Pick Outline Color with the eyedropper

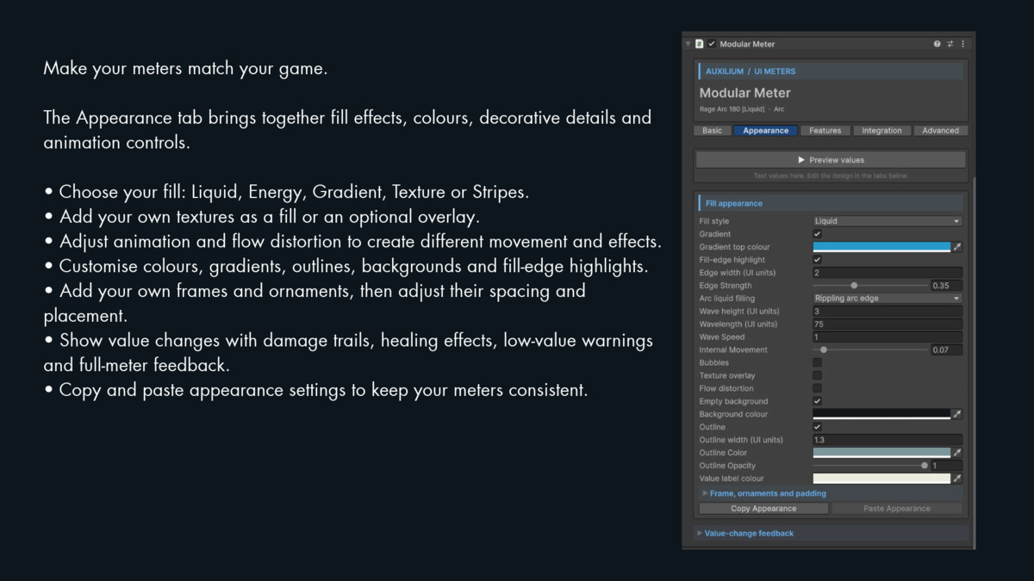tap(957, 453)
